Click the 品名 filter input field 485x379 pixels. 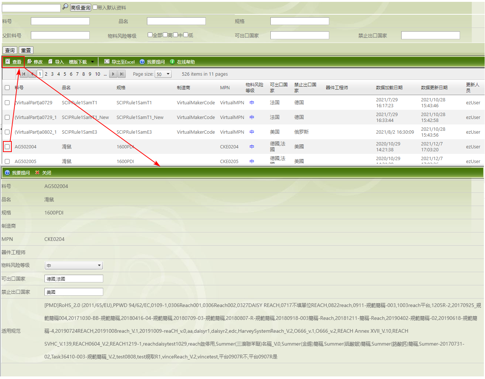click(176, 21)
